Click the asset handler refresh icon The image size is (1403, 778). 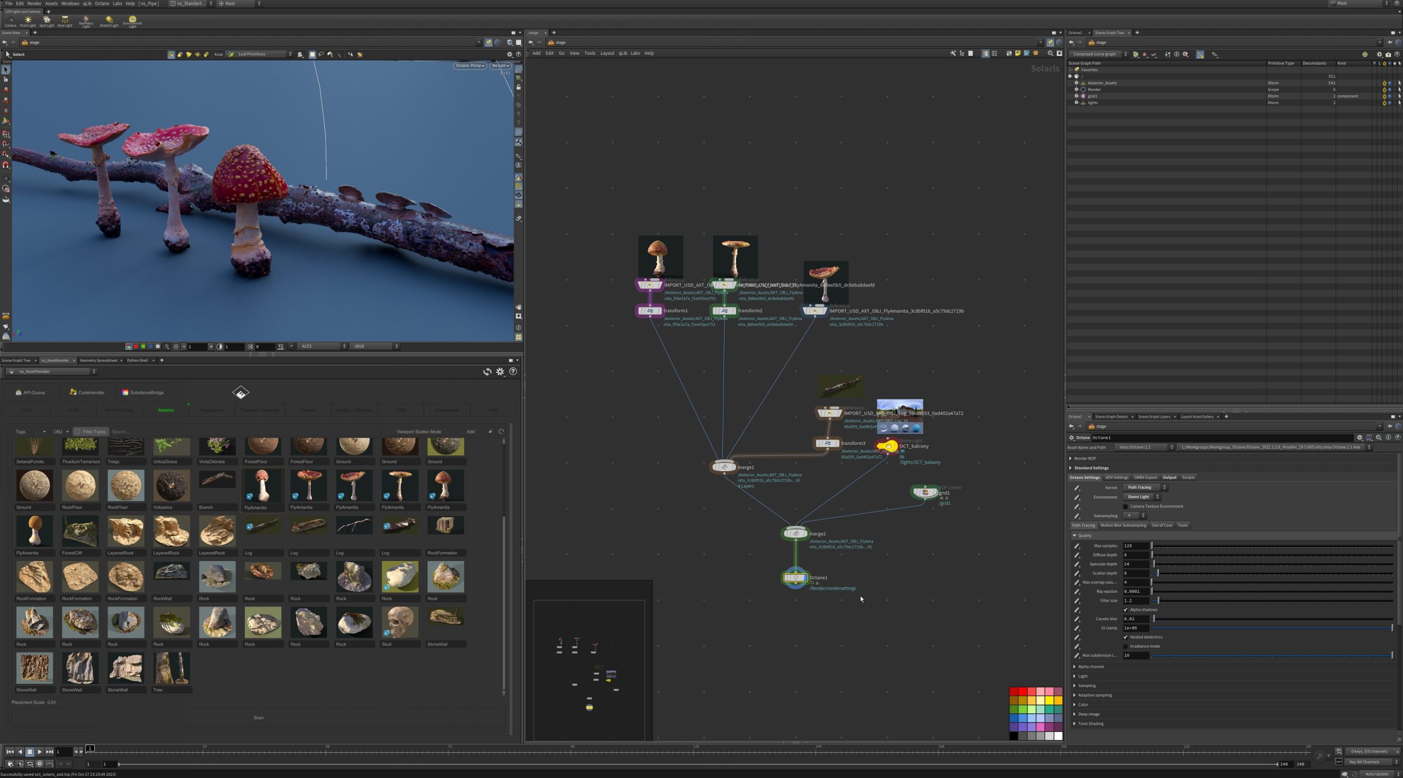tap(487, 371)
